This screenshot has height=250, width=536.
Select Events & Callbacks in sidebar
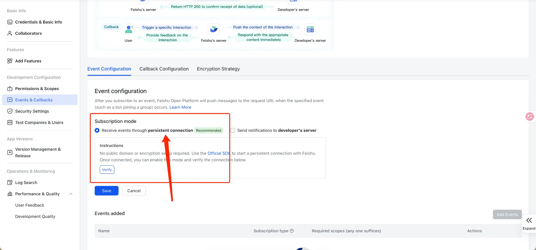[x=40, y=100]
